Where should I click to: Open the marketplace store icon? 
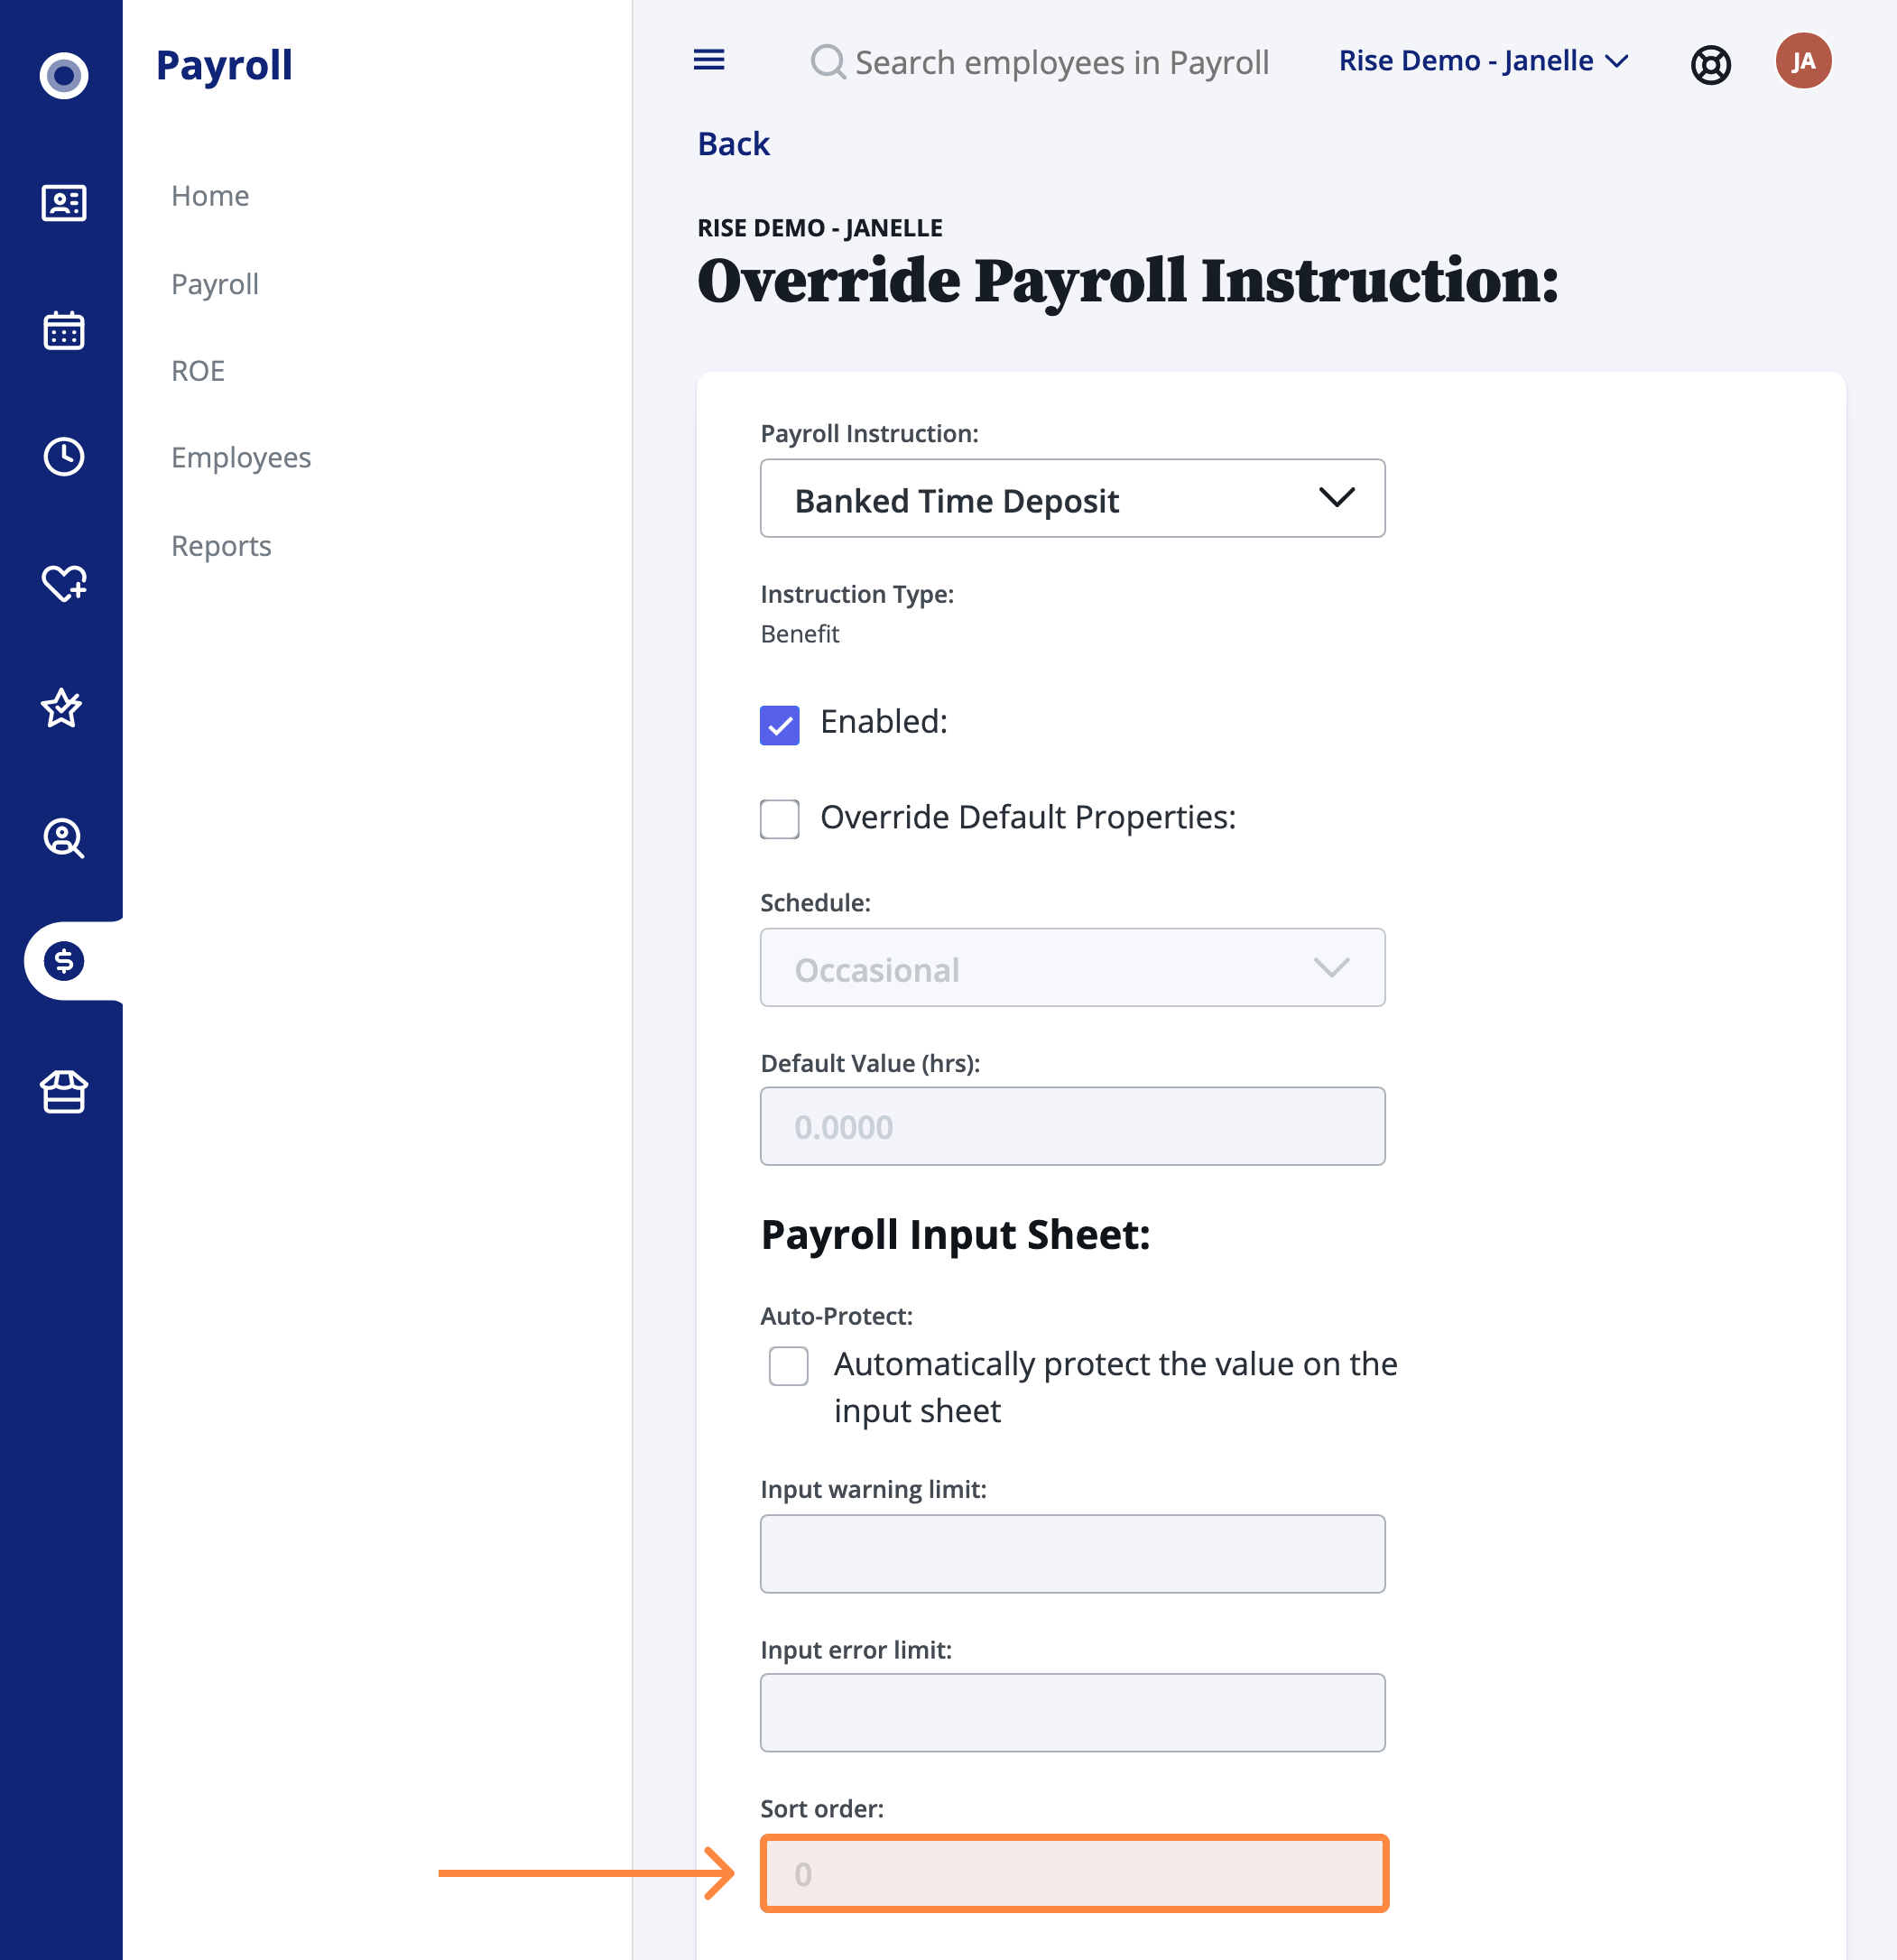(63, 1091)
